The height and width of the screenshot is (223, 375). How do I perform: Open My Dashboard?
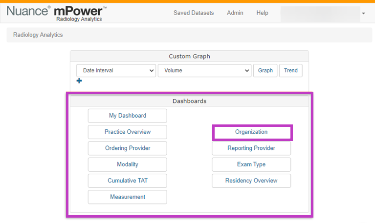pos(128,116)
